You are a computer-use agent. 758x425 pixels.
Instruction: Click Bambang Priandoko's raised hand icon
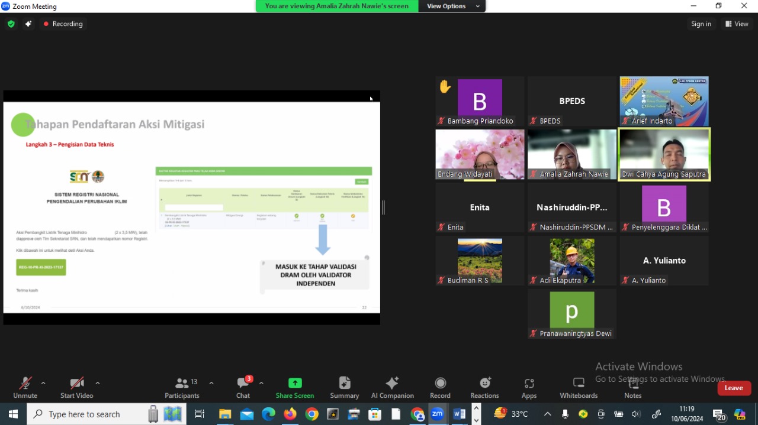point(445,87)
